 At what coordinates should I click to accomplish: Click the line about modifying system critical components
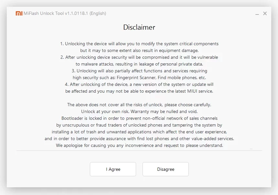[139, 44]
